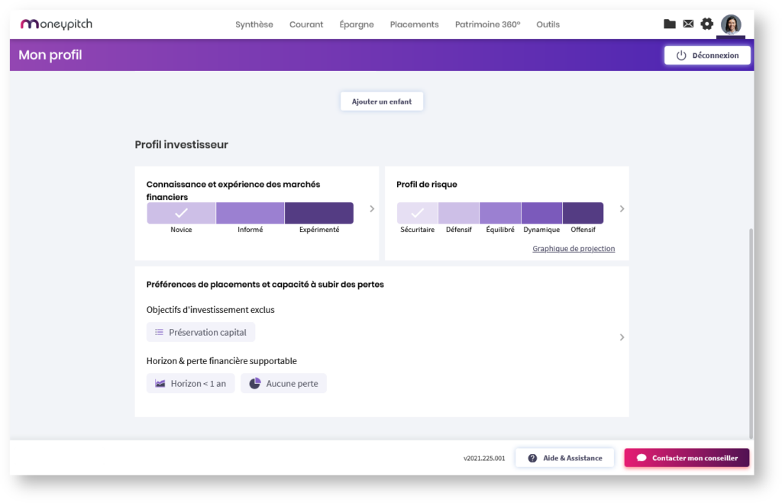Click the pie chart icon in Aucune perte
Screen dimensions: 782x503
[255, 383]
